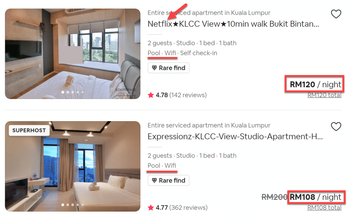Select the third photo dot on second listing

click(x=73, y=204)
